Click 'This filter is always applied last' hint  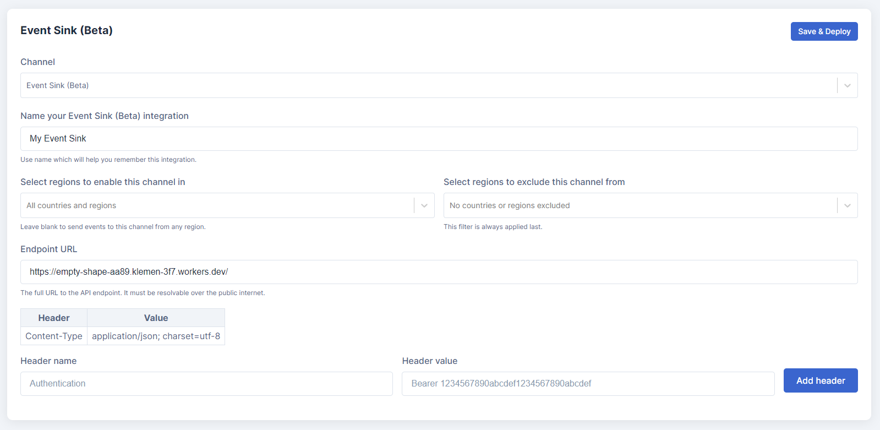pos(493,227)
